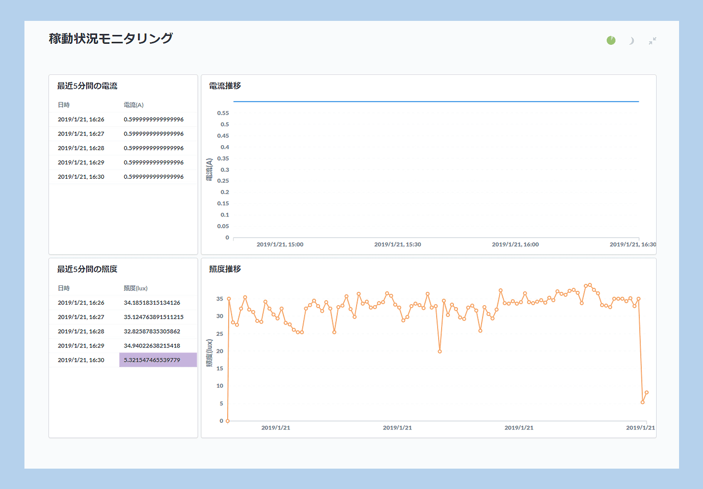The image size is (703, 489).
Task: Click the 0.3 tick on the current axis
Action: tap(225, 170)
